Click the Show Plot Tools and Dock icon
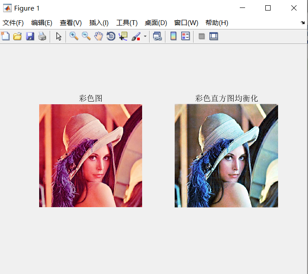308x274 pixels. 214,37
